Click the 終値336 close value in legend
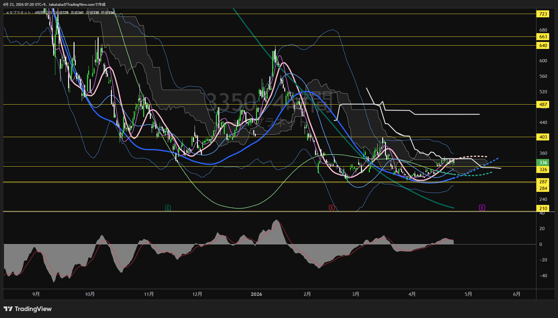Image resolution: width=558 pixels, height=318 pixels. [108, 13]
